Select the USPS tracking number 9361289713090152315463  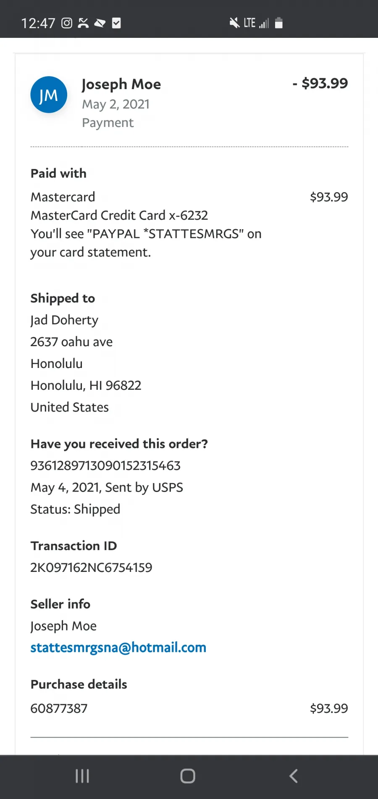(x=105, y=466)
